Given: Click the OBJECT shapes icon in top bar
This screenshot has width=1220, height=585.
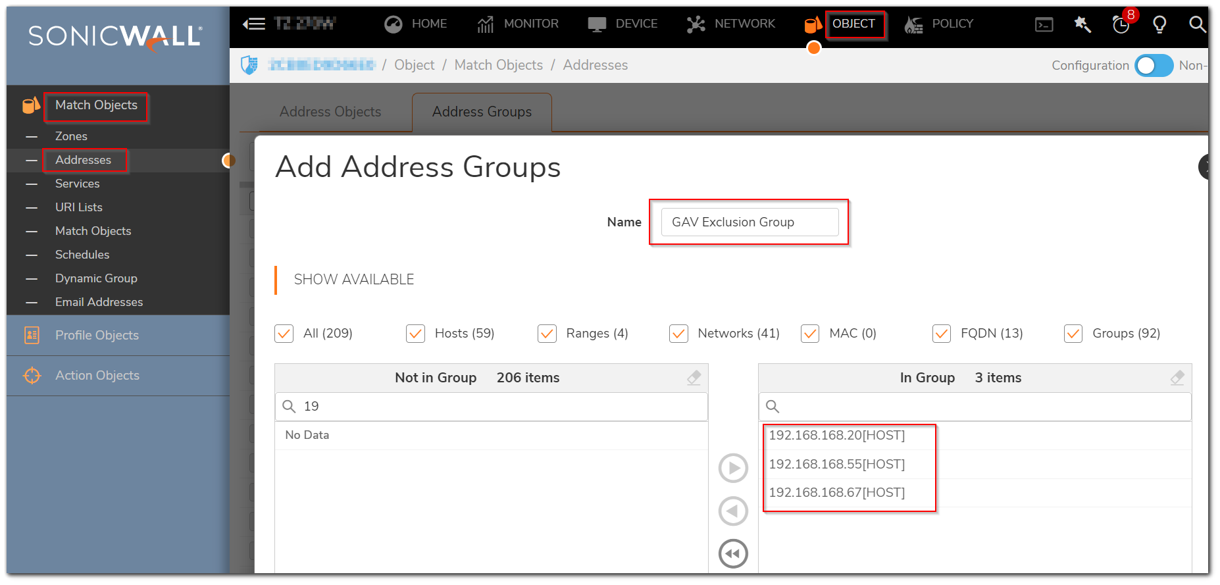Looking at the screenshot, I should pos(813,25).
